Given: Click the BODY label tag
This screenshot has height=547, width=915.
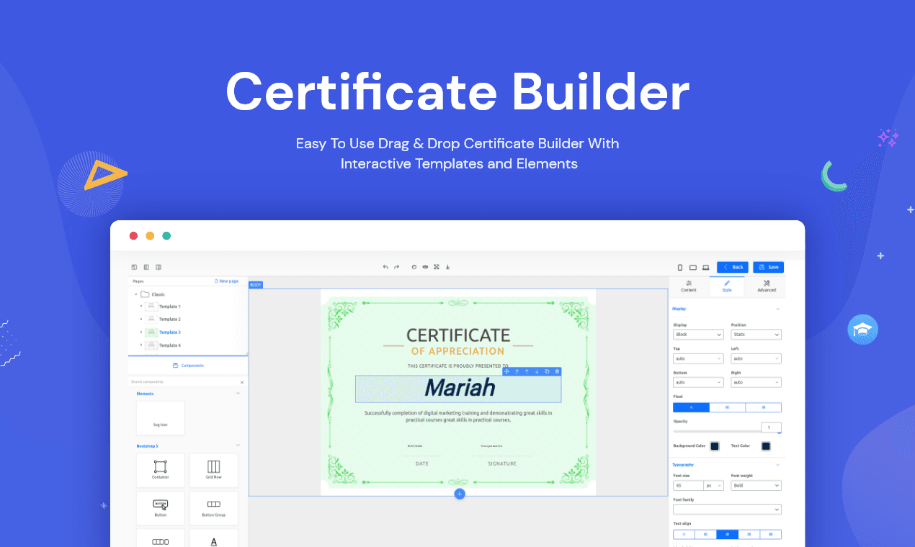Looking at the screenshot, I should pyautogui.click(x=256, y=285).
